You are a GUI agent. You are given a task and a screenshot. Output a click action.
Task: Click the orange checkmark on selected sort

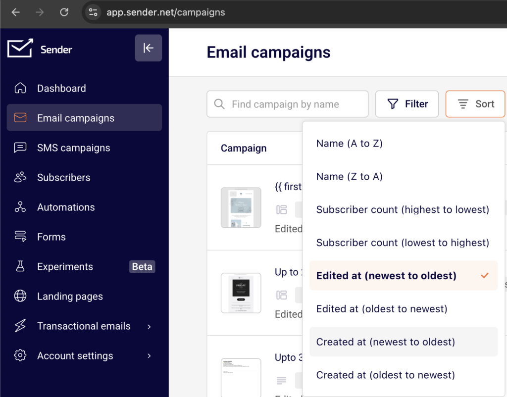pos(484,275)
